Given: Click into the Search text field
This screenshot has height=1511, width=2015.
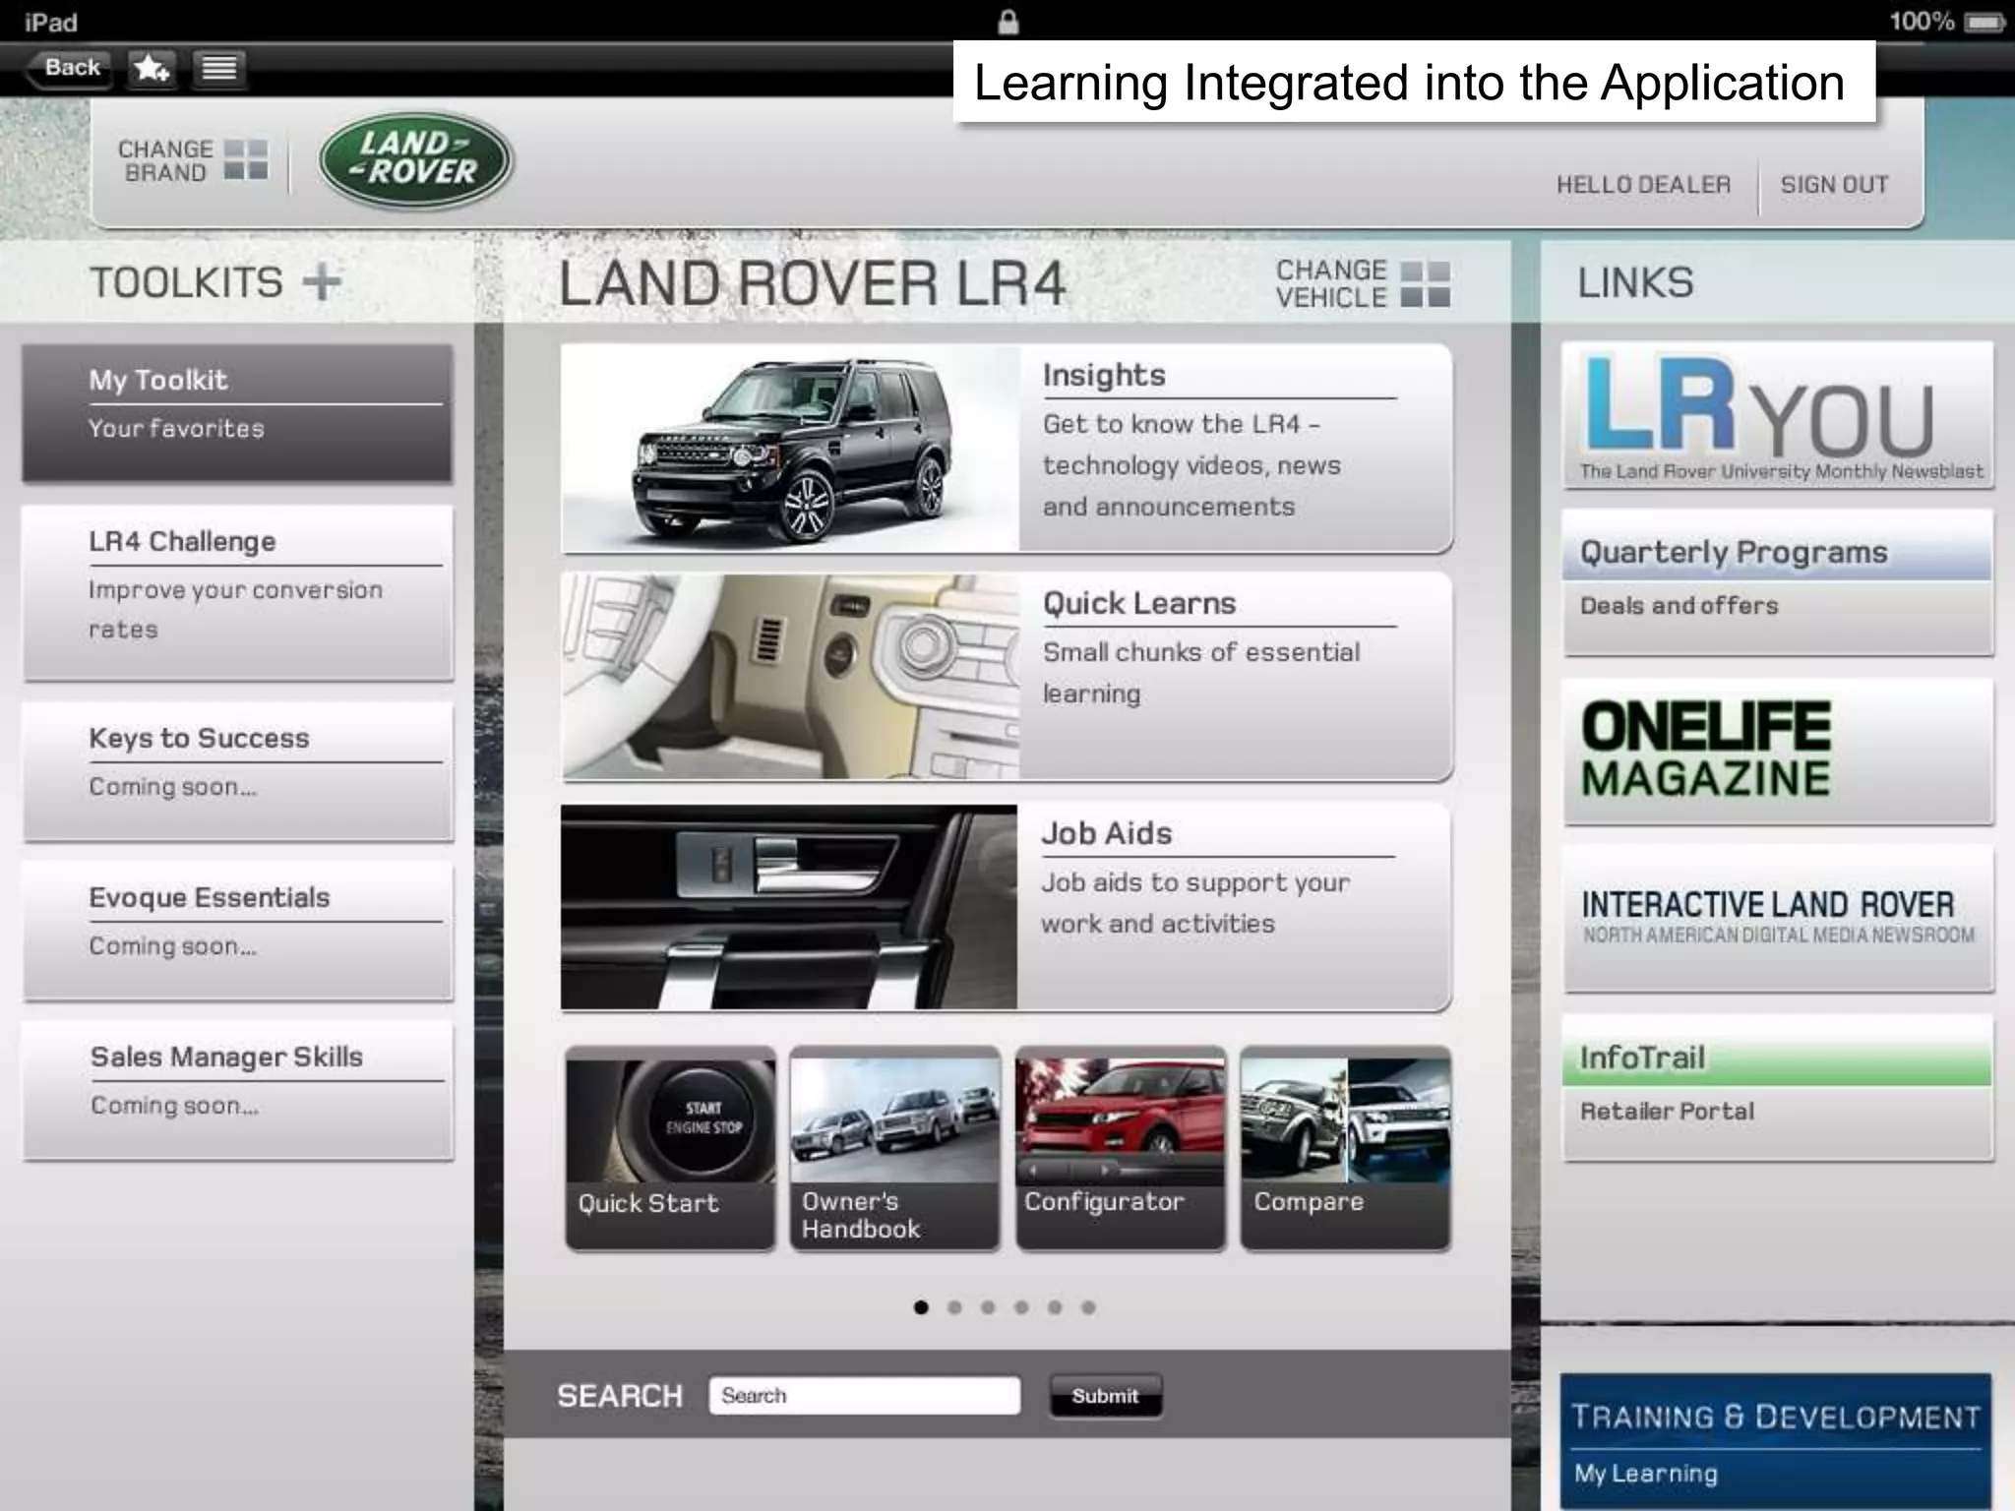Looking at the screenshot, I should point(864,1395).
